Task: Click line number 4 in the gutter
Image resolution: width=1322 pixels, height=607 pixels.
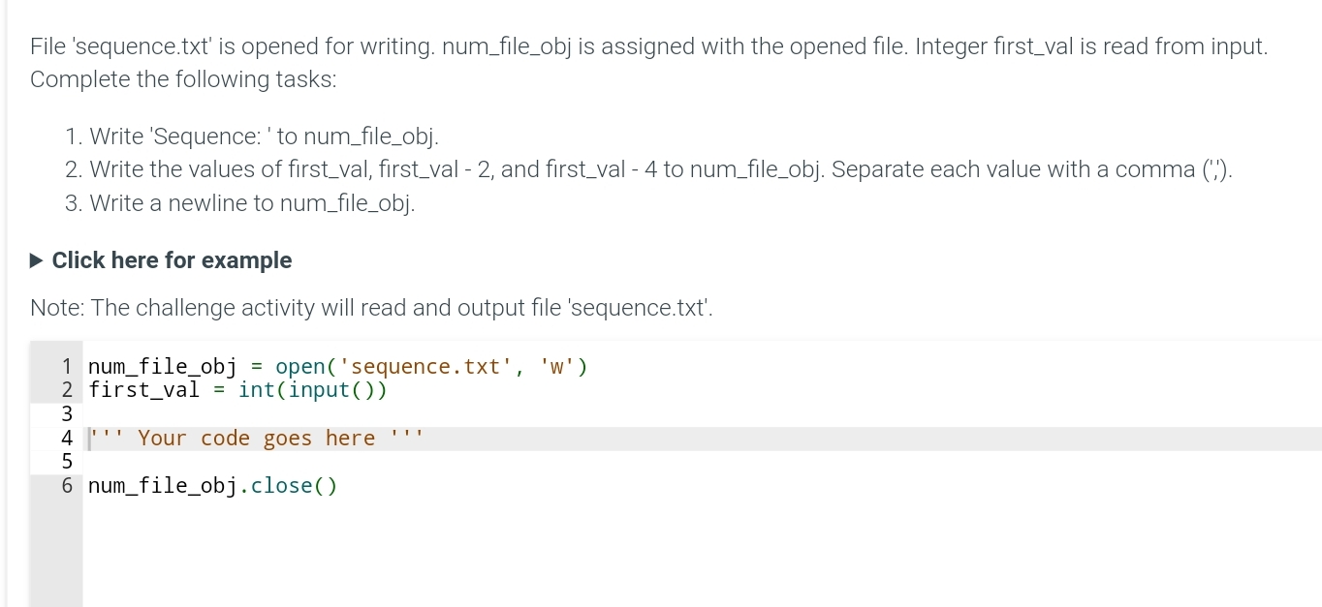Action: (66, 438)
